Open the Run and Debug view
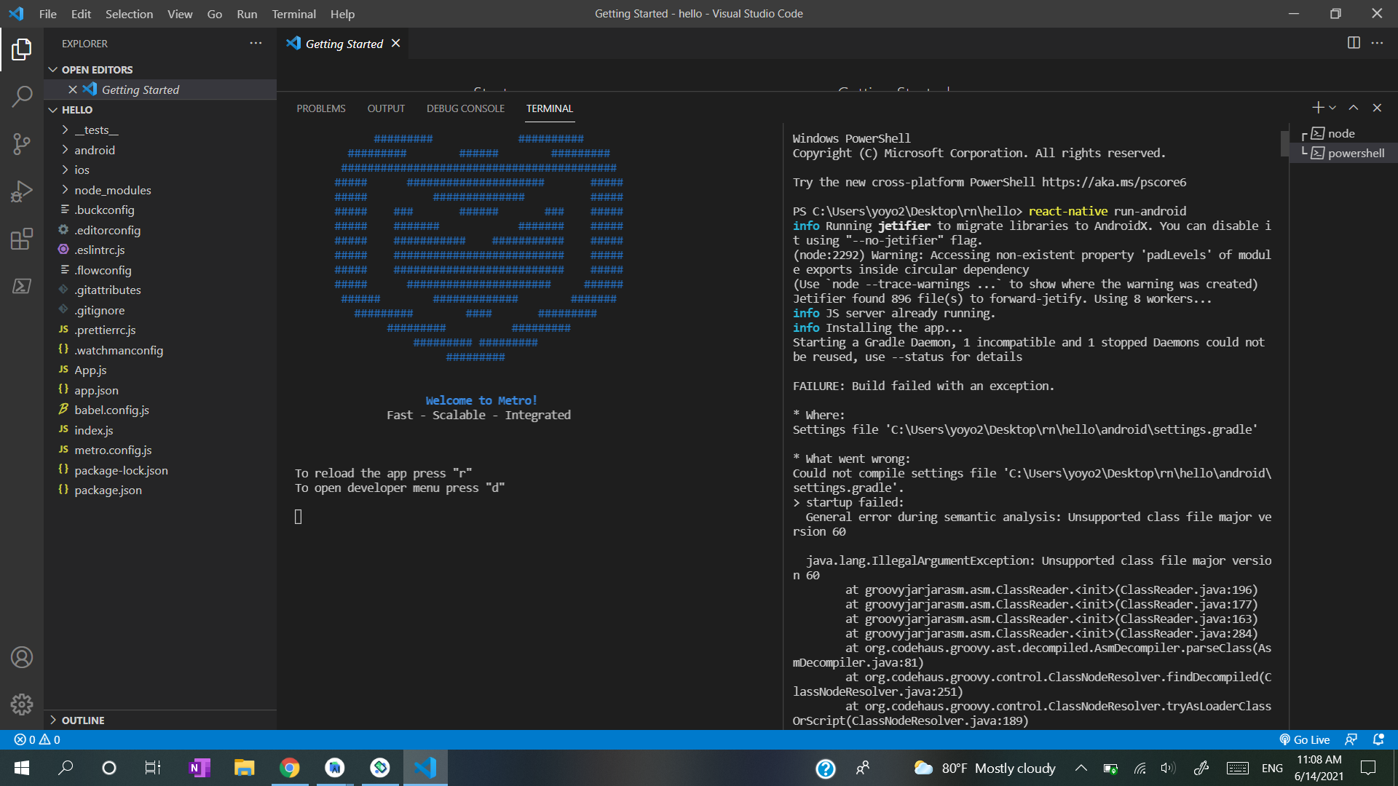This screenshot has height=786, width=1398. pyautogui.click(x=22, y=191)
